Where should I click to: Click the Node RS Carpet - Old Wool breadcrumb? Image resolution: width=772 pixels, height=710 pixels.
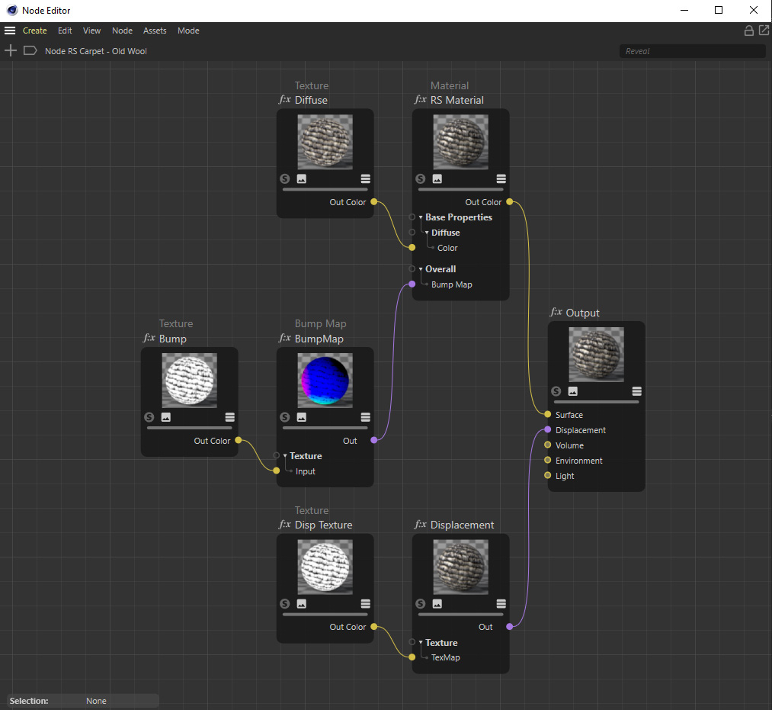point(95,51)
